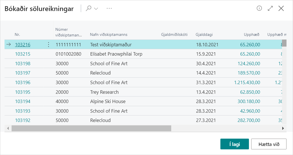Screen dimensions: 293x155
Task: Select the row arrow indicator for 103216
Action: click(x=9, y=44)
